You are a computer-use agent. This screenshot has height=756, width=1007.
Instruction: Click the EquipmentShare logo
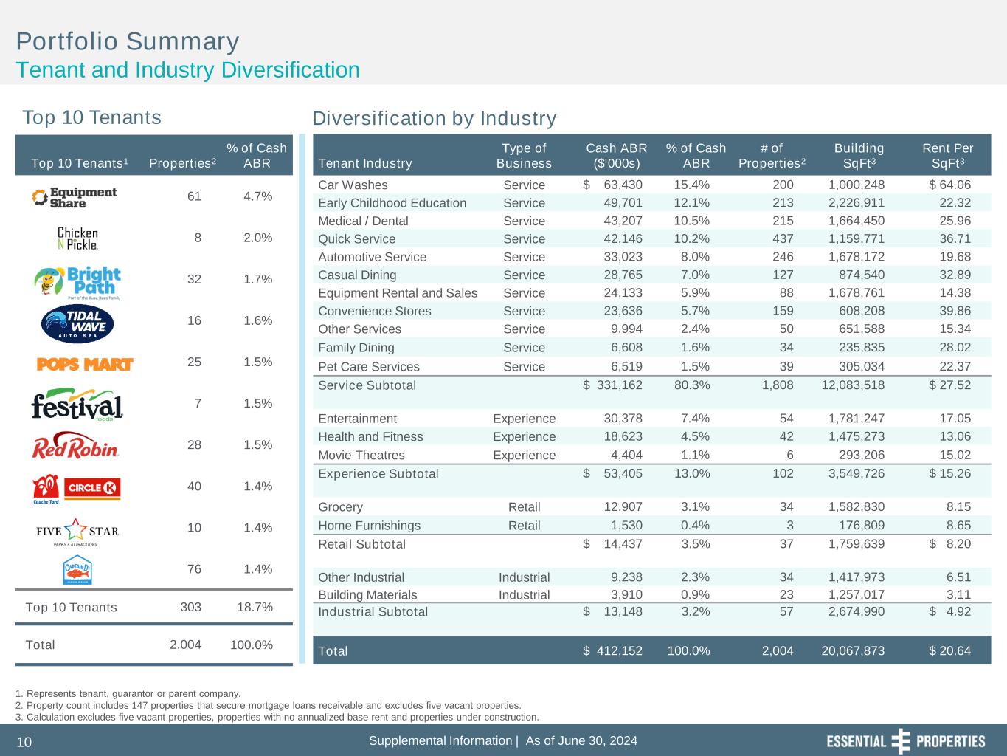tap(75, 197)
